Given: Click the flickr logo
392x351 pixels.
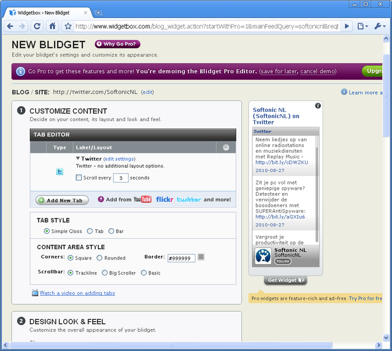Looking at the screenshot, I should [164, 199].
